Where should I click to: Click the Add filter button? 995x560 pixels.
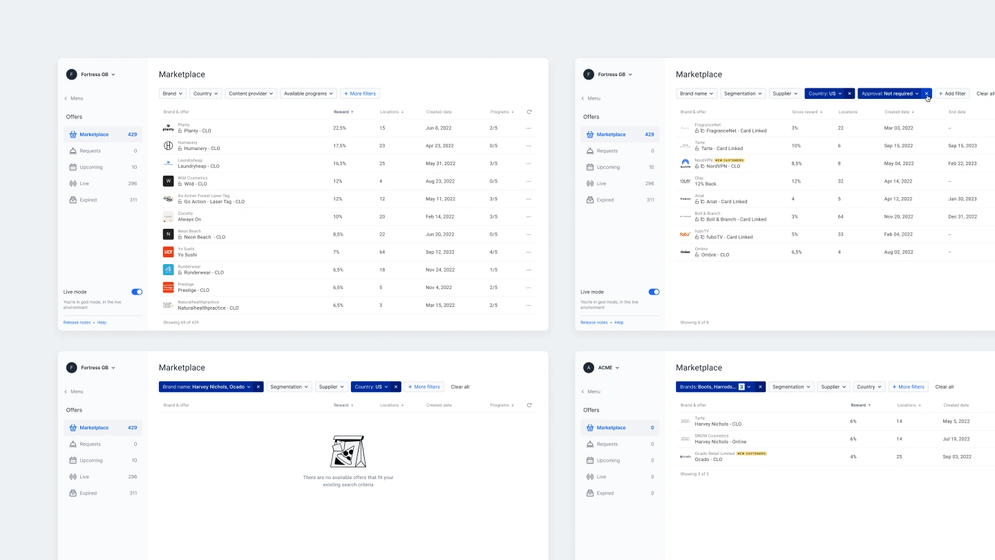click(x=953, y=93)
